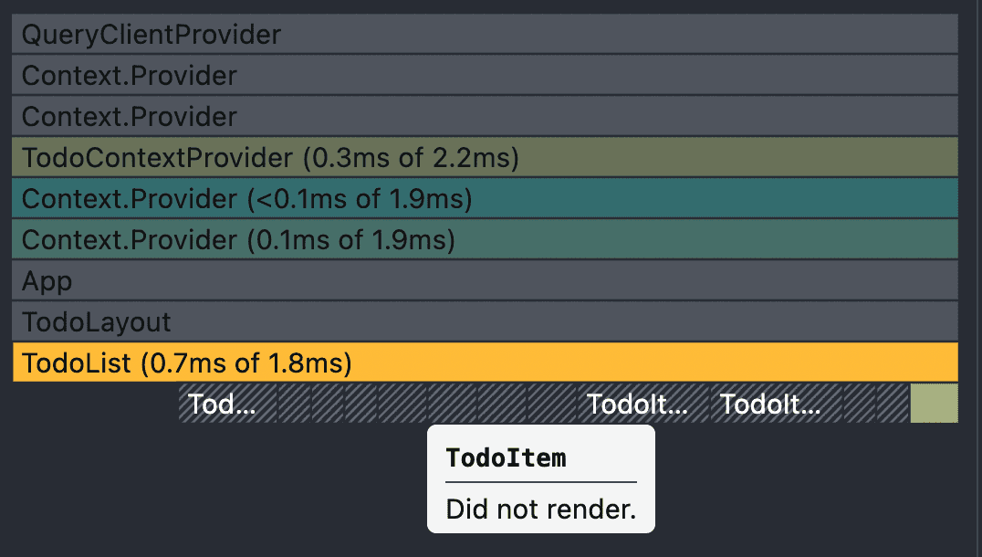
Task: Click the solid green bar ending TodoItem row
Action: 935,403
